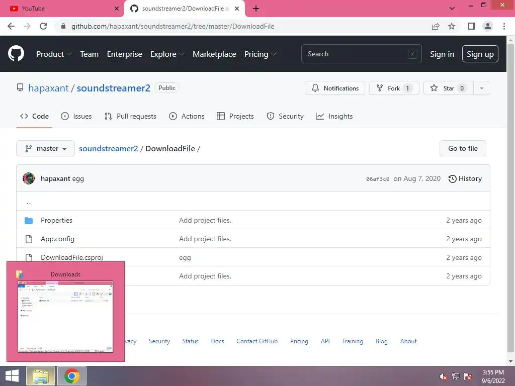Viewport: 515px width, 386px height.
Task: Click the repository icon beside hapaxant
Action: pos(20,87)
